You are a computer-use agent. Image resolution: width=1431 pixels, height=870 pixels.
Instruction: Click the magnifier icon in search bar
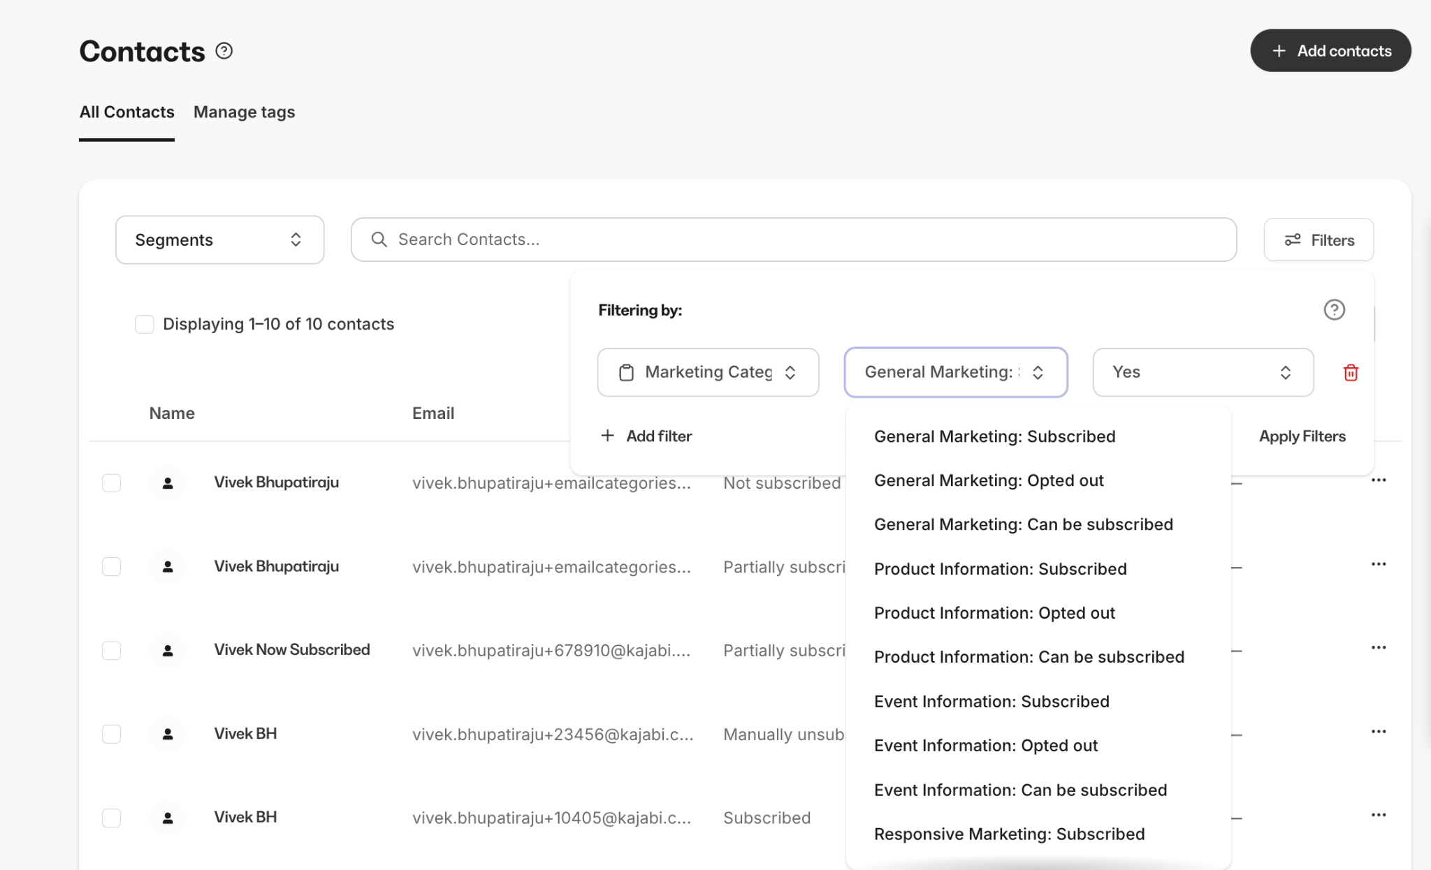click(x=379, y=239)
